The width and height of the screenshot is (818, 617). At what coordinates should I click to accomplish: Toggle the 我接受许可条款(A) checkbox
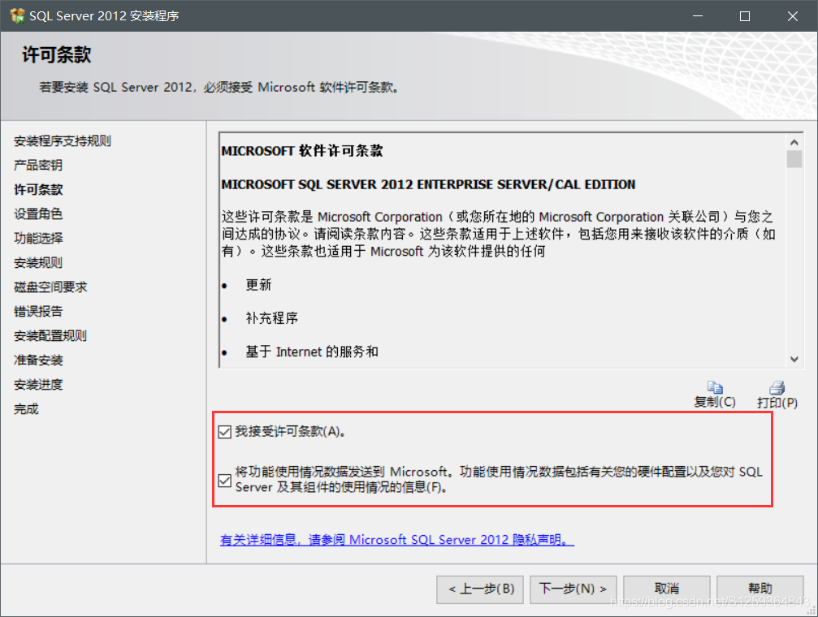pyautogui.click(x=225, y=432)
